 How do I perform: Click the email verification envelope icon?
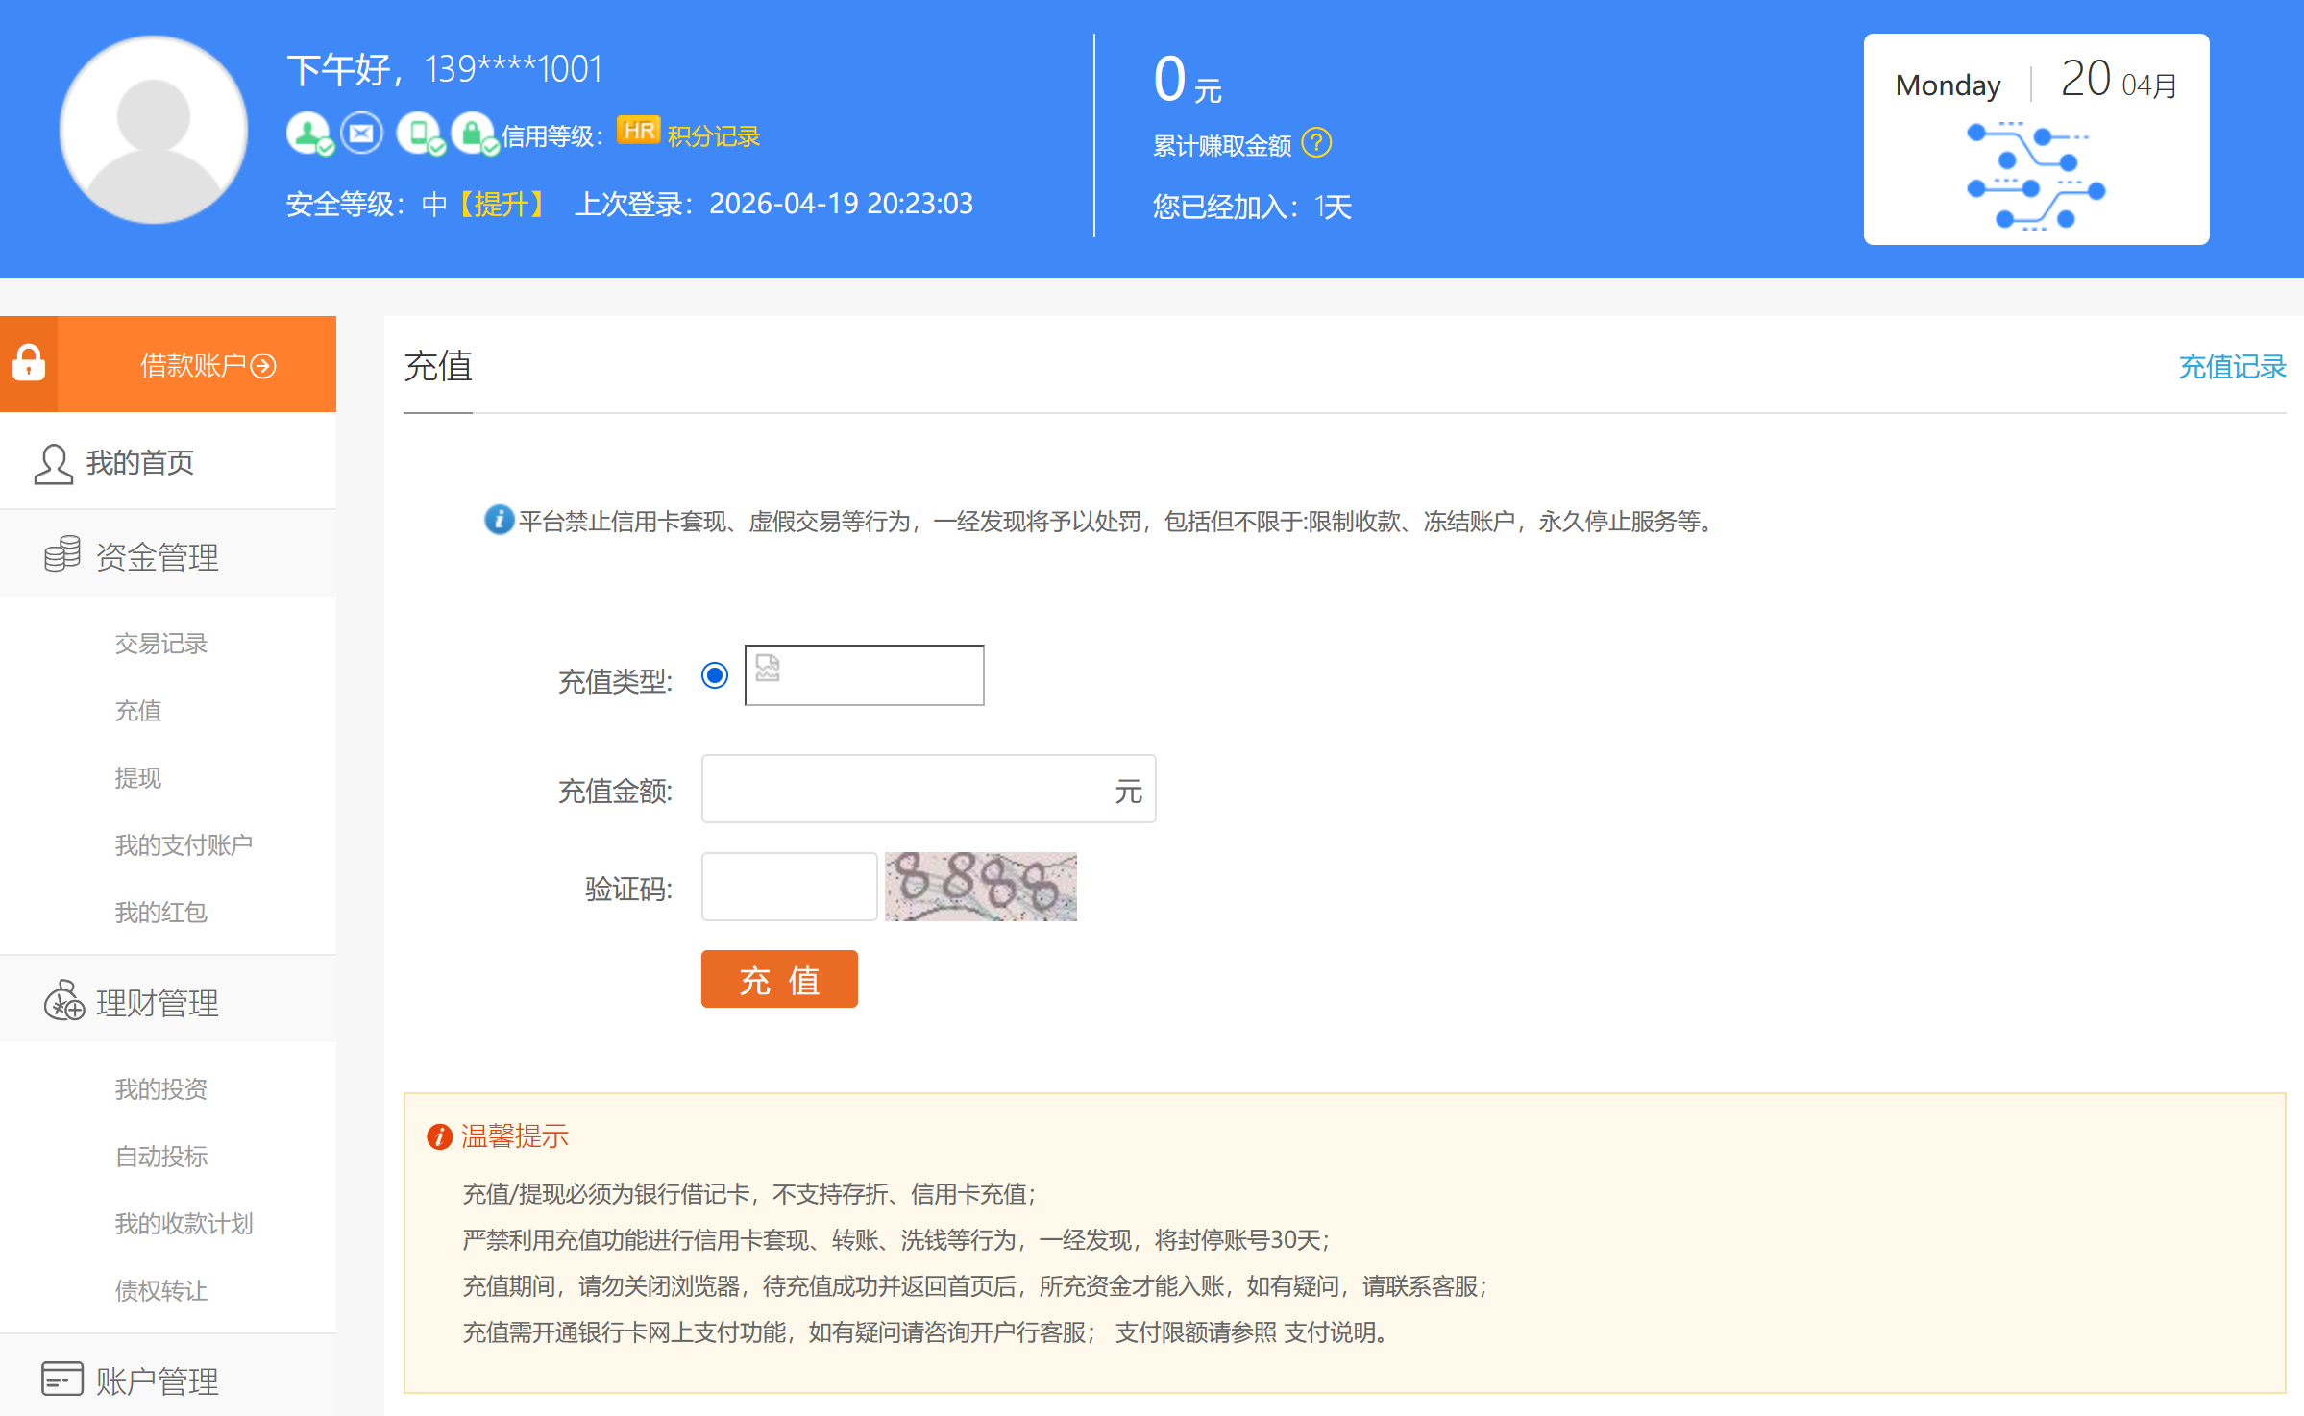pos(361,133)
